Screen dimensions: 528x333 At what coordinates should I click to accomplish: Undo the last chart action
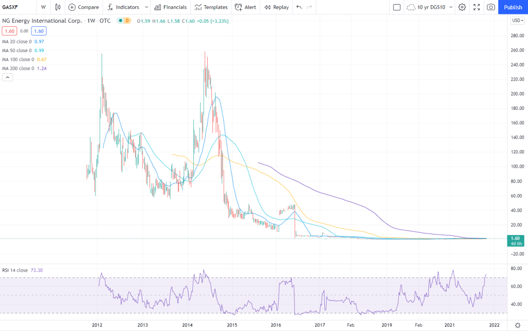pyautogui.click(x=299, y=7)
